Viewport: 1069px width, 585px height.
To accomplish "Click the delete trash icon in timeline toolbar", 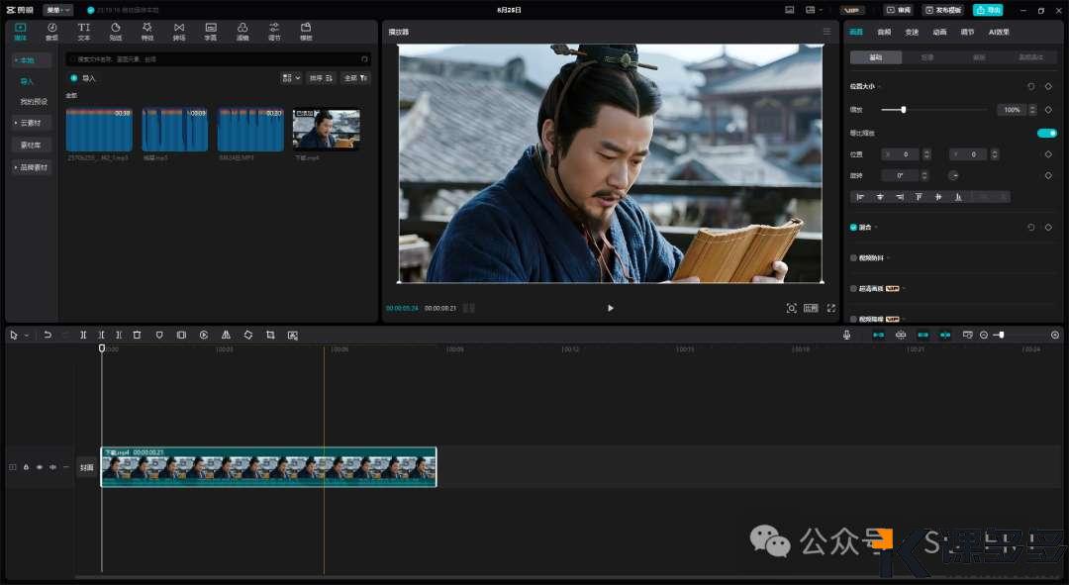I will coord(137,336).
